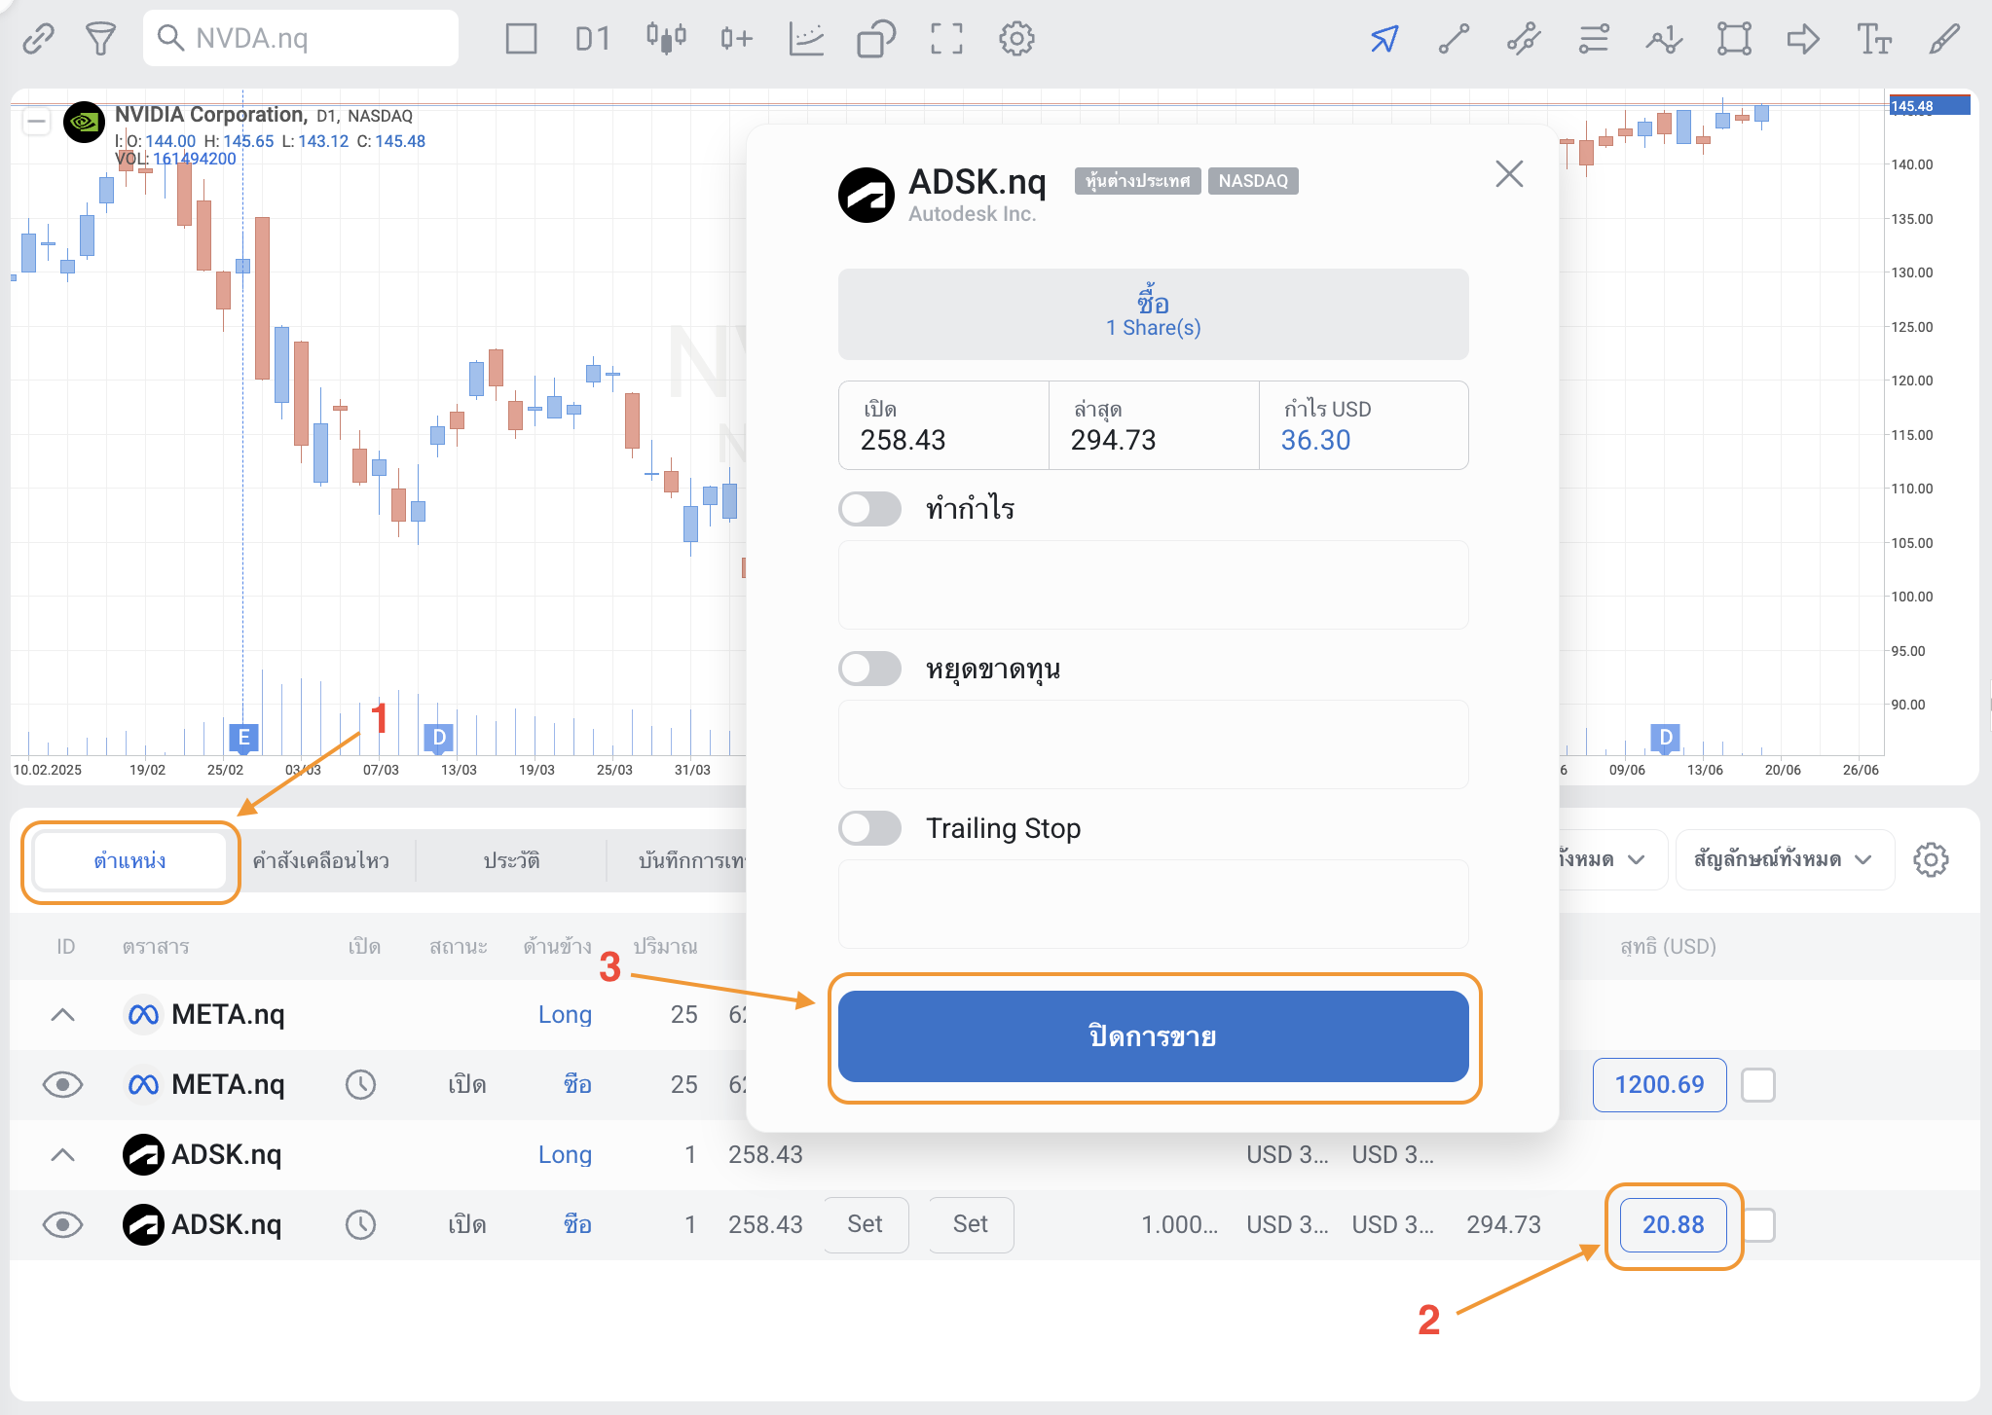Click the NVDA.nq symbol search field
Image resolution: width=1992 pixels, height=1415 pixels.
(302, 39)
